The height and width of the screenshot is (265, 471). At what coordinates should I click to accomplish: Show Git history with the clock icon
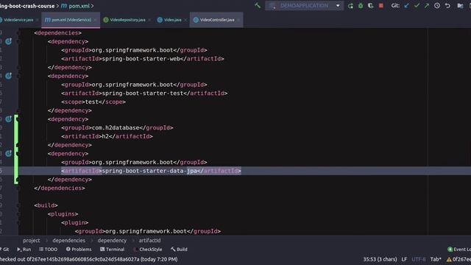pos(437,6)
